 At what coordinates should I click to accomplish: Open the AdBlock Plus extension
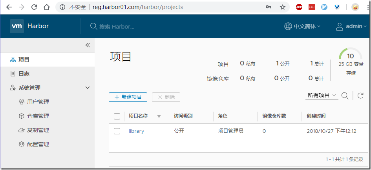coord(299,7)
